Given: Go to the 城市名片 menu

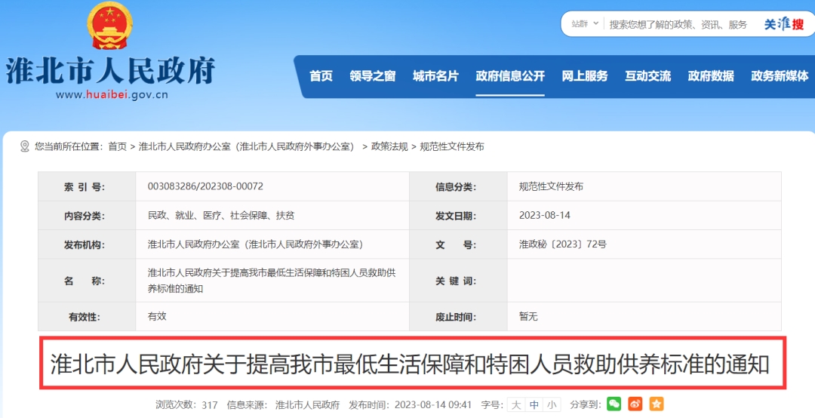Looking at the screenshot, I should point(435,76).
